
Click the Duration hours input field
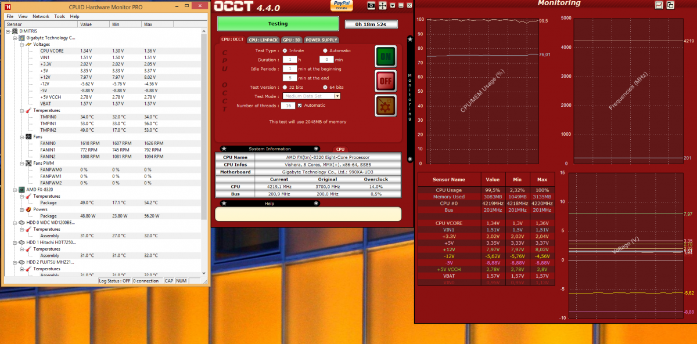(289, 60)
